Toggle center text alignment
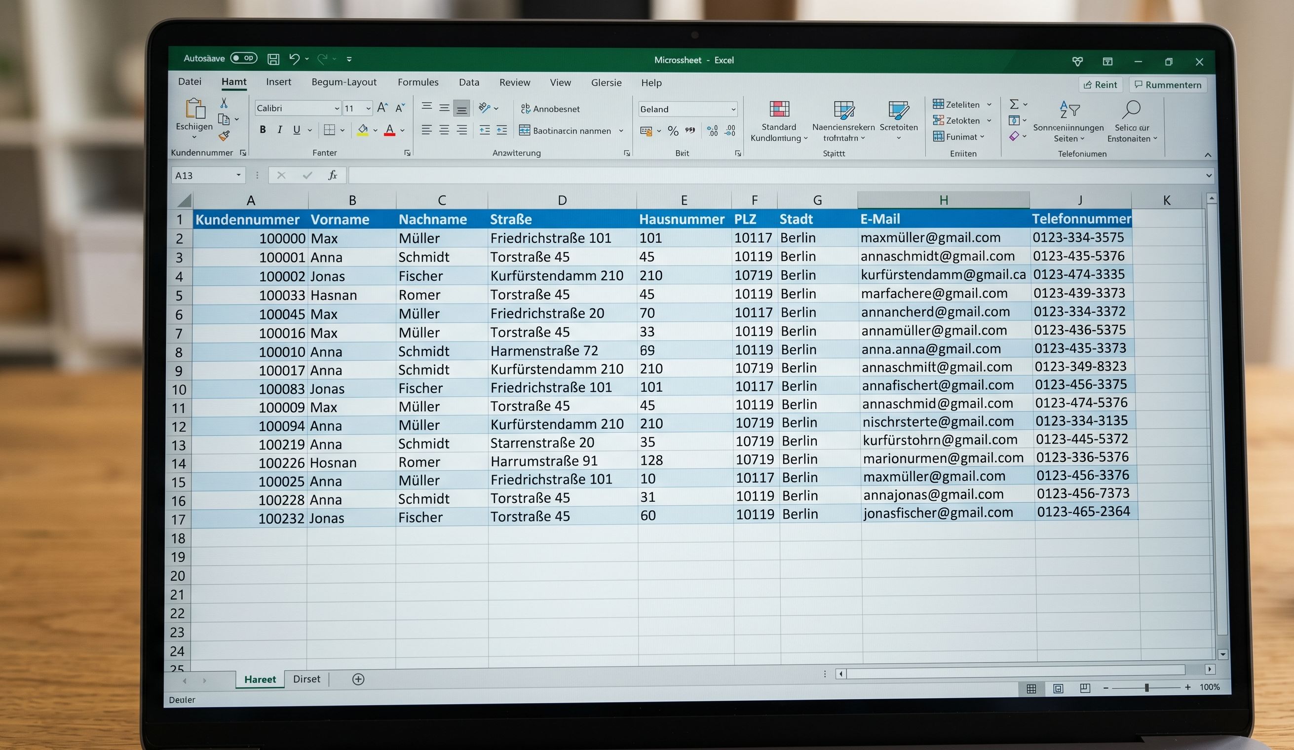The image size is (1294, 750). 444,130
